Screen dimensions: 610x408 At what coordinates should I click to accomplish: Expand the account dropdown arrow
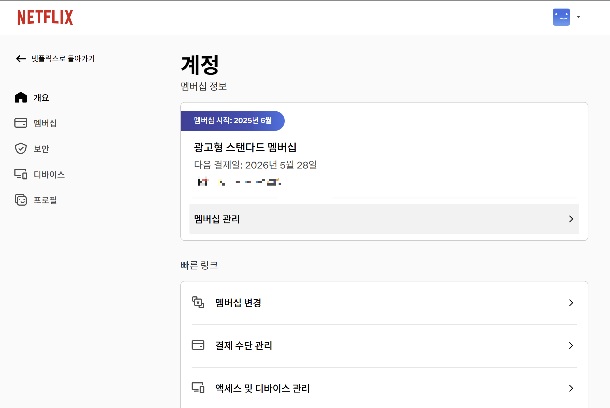(578, 17)
